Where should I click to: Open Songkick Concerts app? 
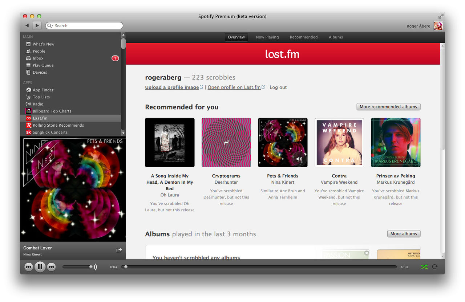[x=50, y=132]
